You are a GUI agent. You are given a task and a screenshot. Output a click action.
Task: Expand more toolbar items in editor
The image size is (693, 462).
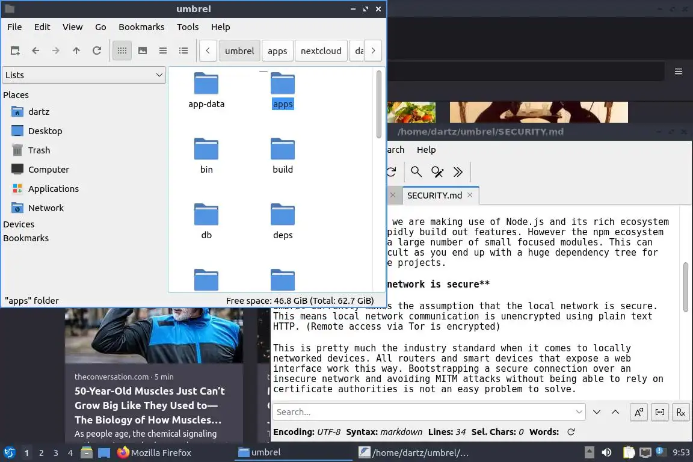(x=458, y=171)
